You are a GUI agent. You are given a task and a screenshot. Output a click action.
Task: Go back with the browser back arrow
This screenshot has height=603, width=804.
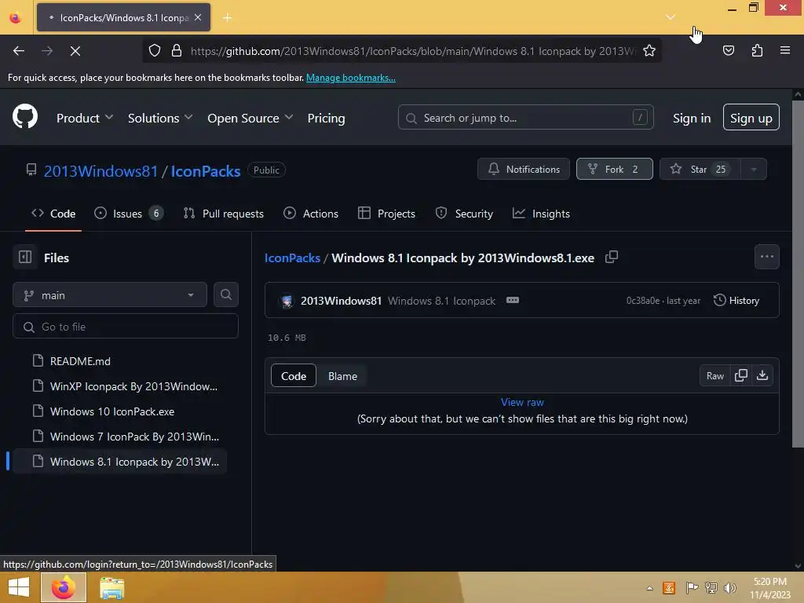[19, 51]
